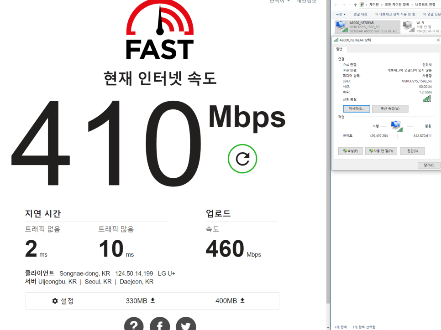This screenshot has height=330, width=441.
Task: Open the 한국어 language dropdown
Action: click(279, 1)
